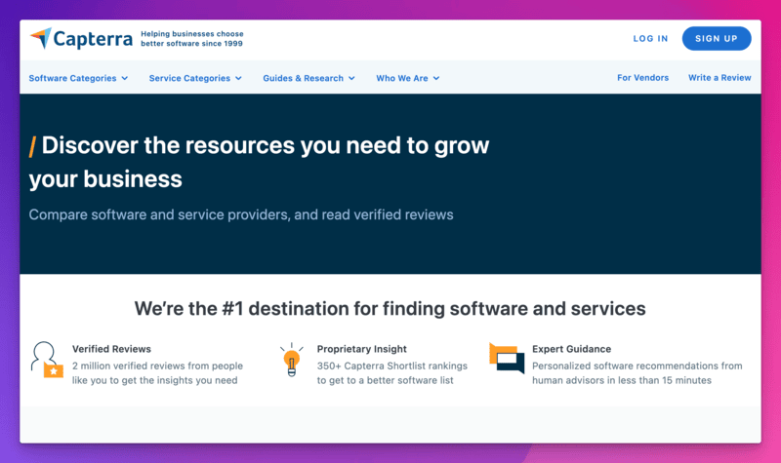This screenshot has width=781, height=463.
Task: Open the Guides & Research menu label
Action: coord(303,78)
